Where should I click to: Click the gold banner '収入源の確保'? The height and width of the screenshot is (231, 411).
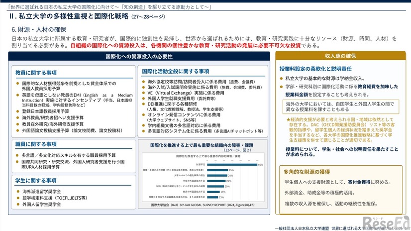point(340,56)
